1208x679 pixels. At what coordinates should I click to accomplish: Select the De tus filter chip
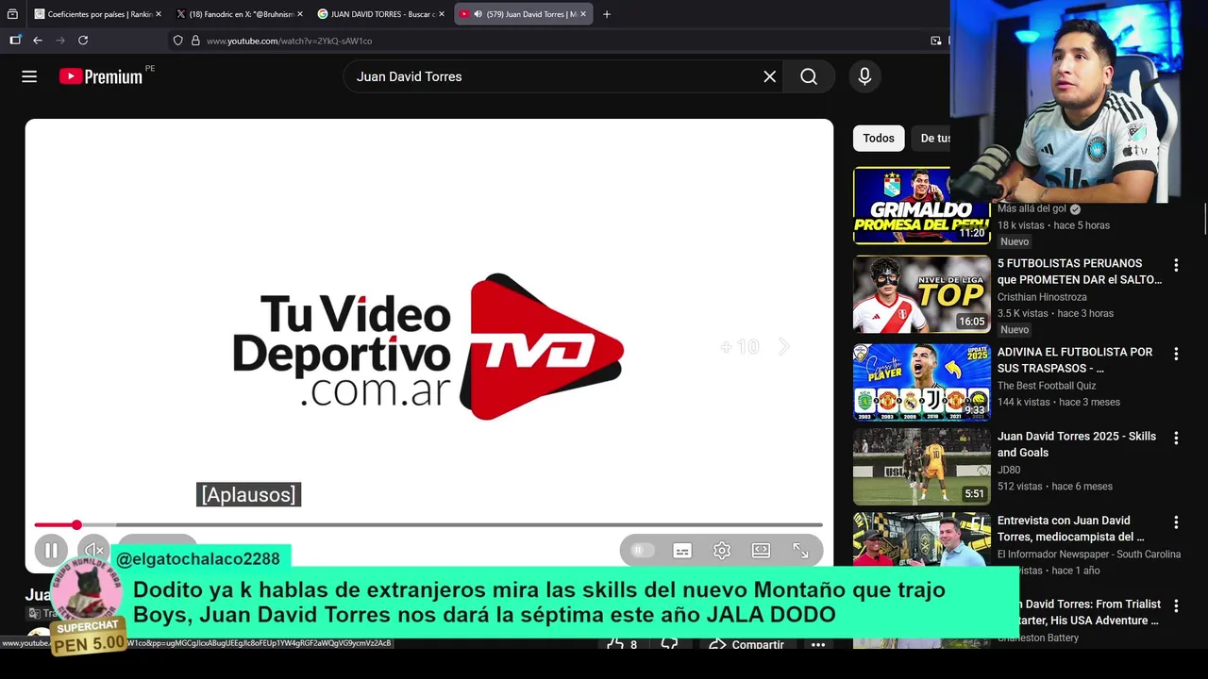932,138
